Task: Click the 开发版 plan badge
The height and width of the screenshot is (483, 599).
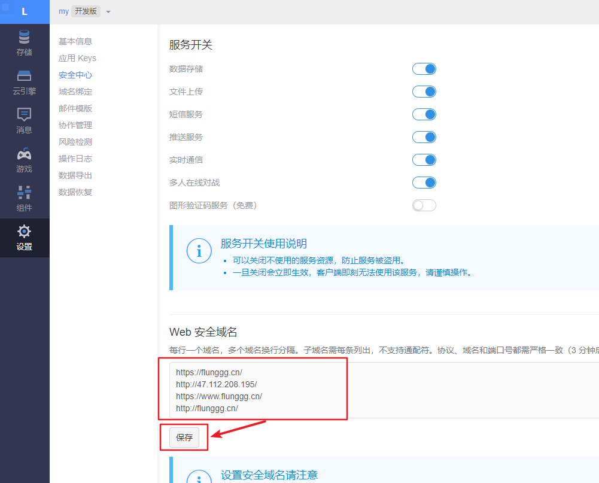Action: point(86,11)
